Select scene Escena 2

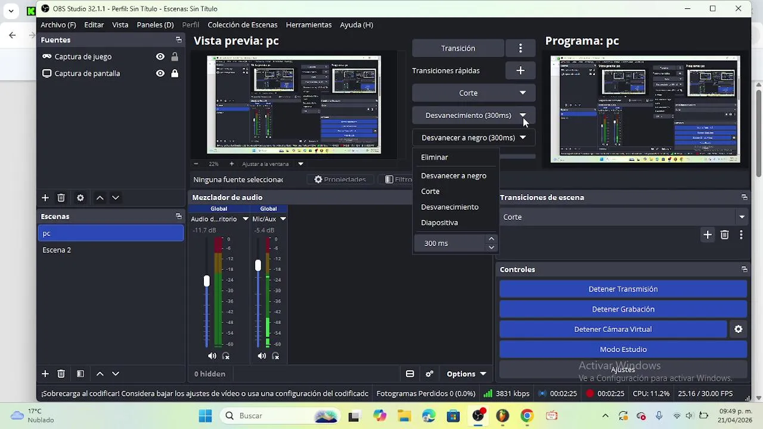coord(111,250)
